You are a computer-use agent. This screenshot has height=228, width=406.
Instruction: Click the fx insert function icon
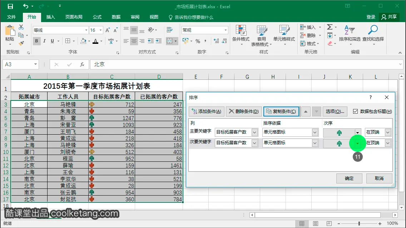(x=82, y=64)
